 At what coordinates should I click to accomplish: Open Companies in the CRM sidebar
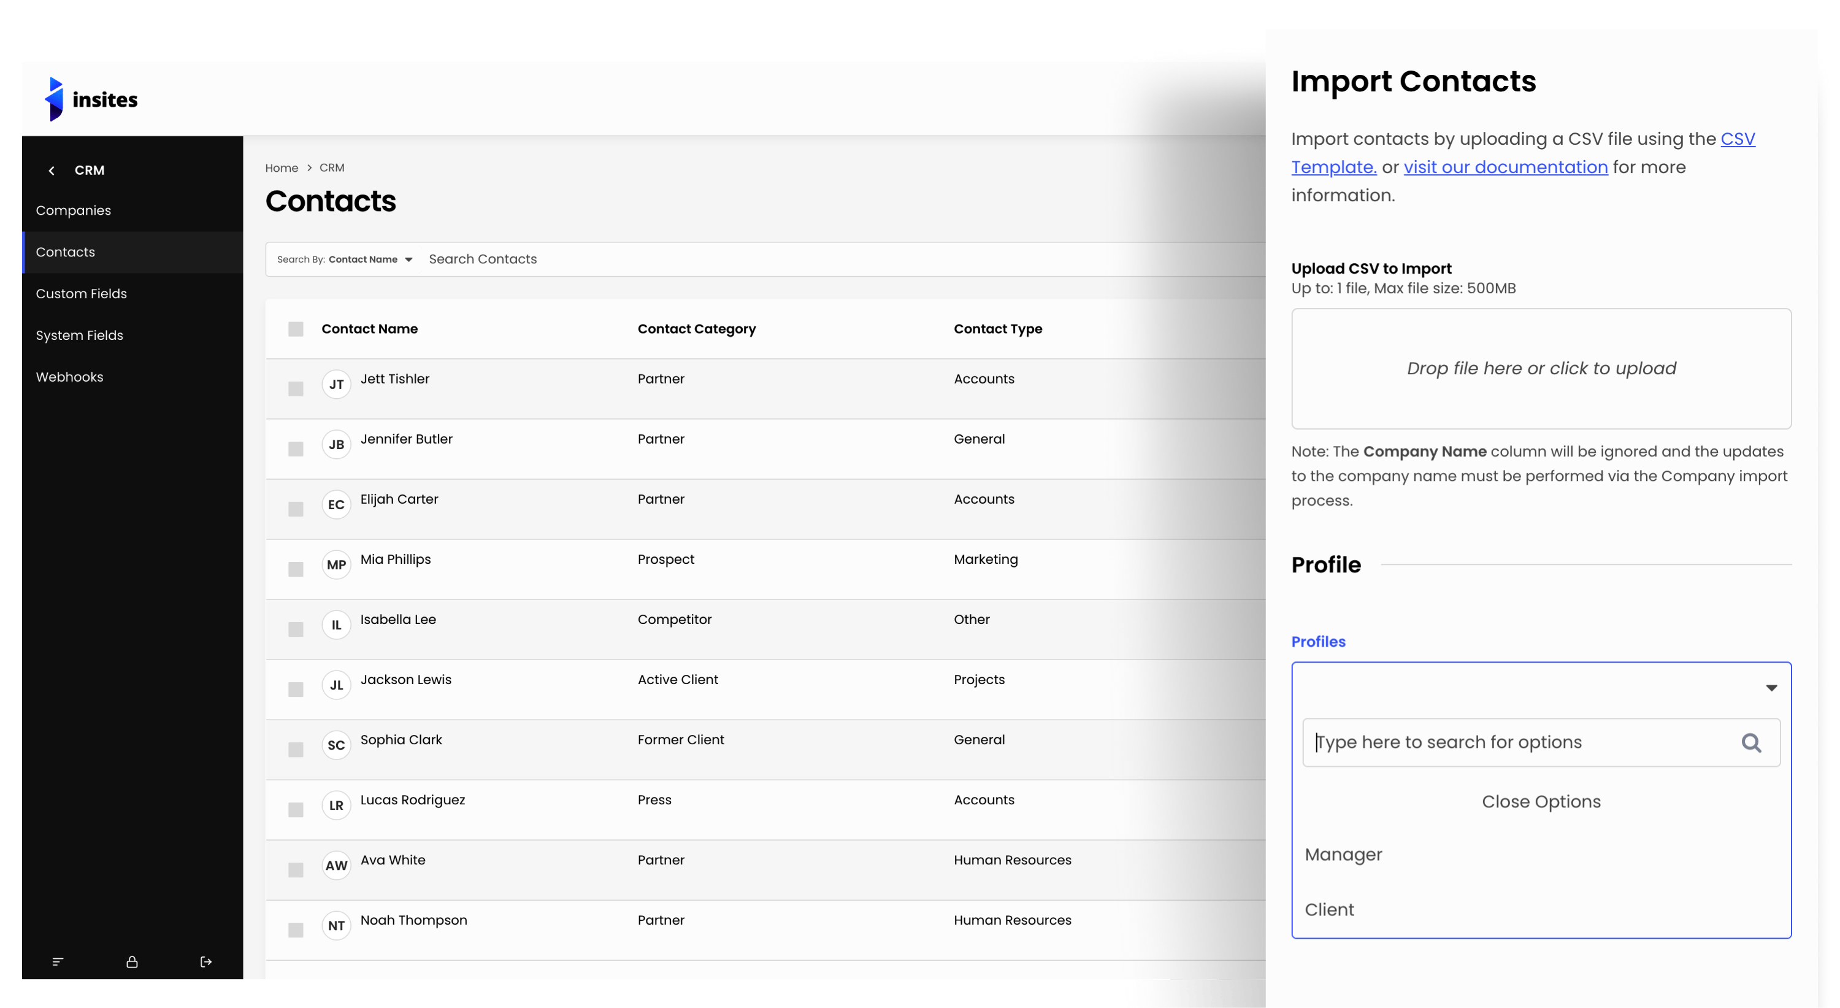click(x=74, y=211)
